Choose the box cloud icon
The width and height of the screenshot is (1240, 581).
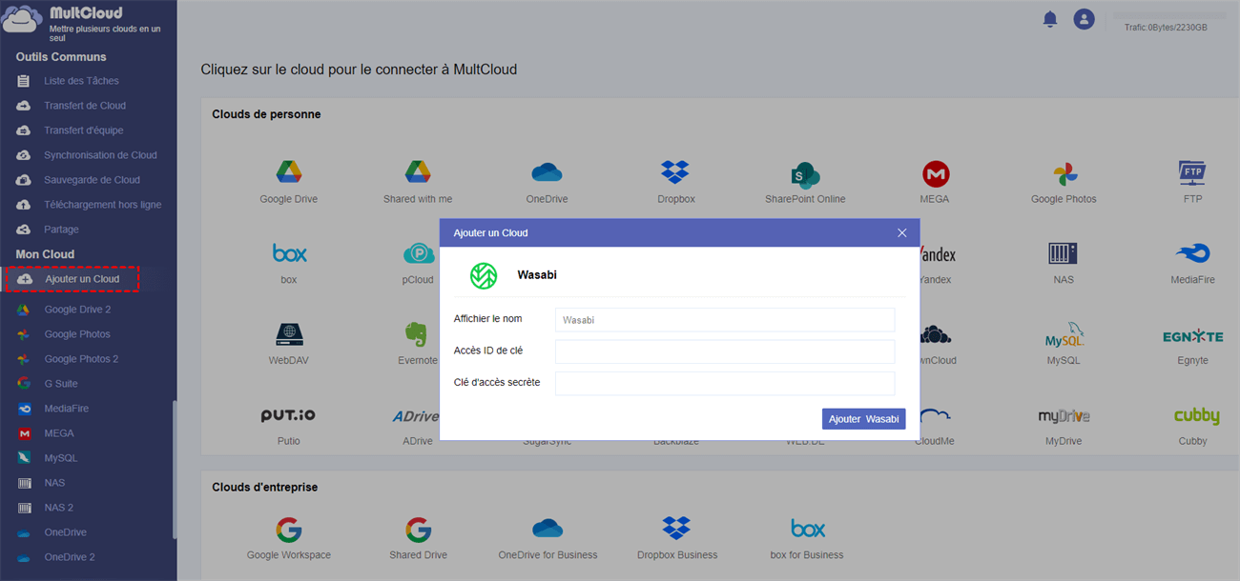point(289,253)
